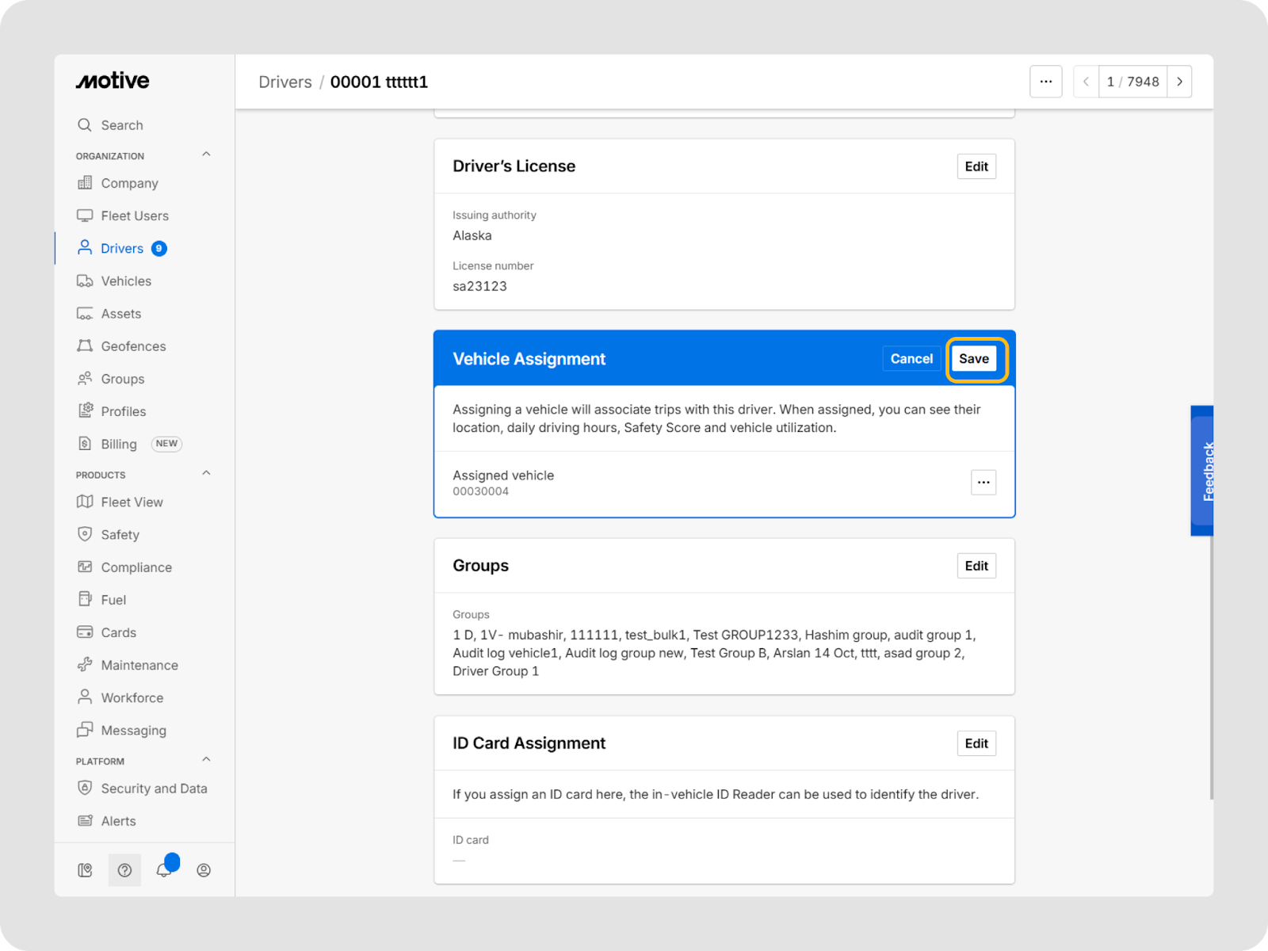Navigate to Fleet View
Screen dimensions: 1268x951
pos(132,502)
